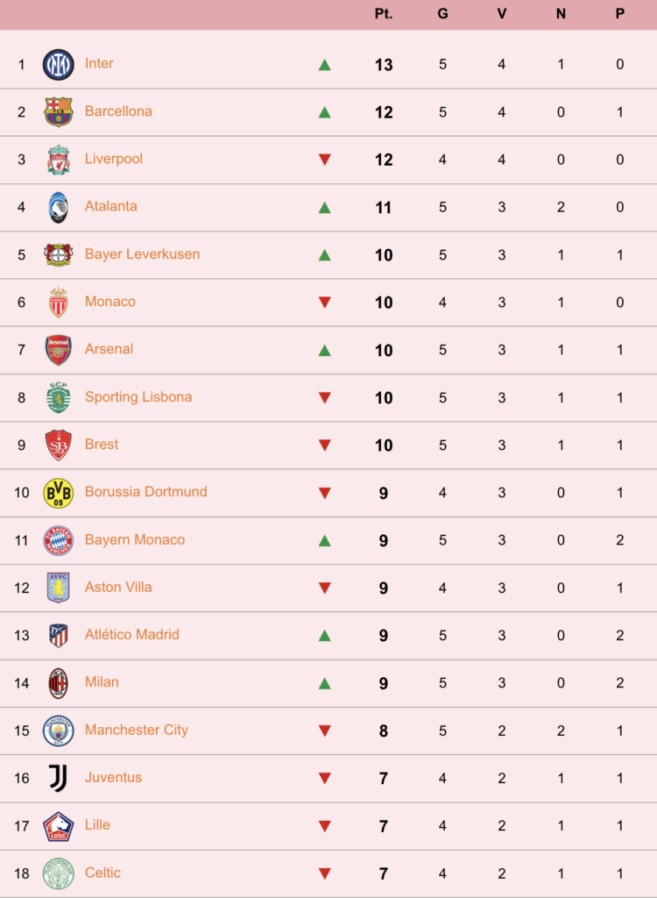Open the Atalanta team link
The height and width of the screenshot is (898, 657).
click(111, 206)
